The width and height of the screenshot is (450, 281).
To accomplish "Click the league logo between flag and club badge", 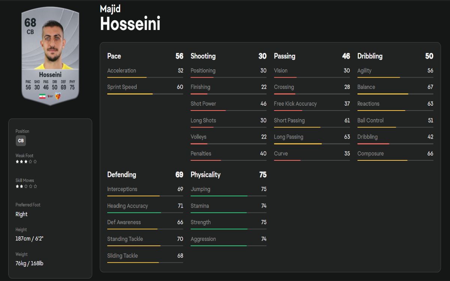I will [x=49, y=96].
